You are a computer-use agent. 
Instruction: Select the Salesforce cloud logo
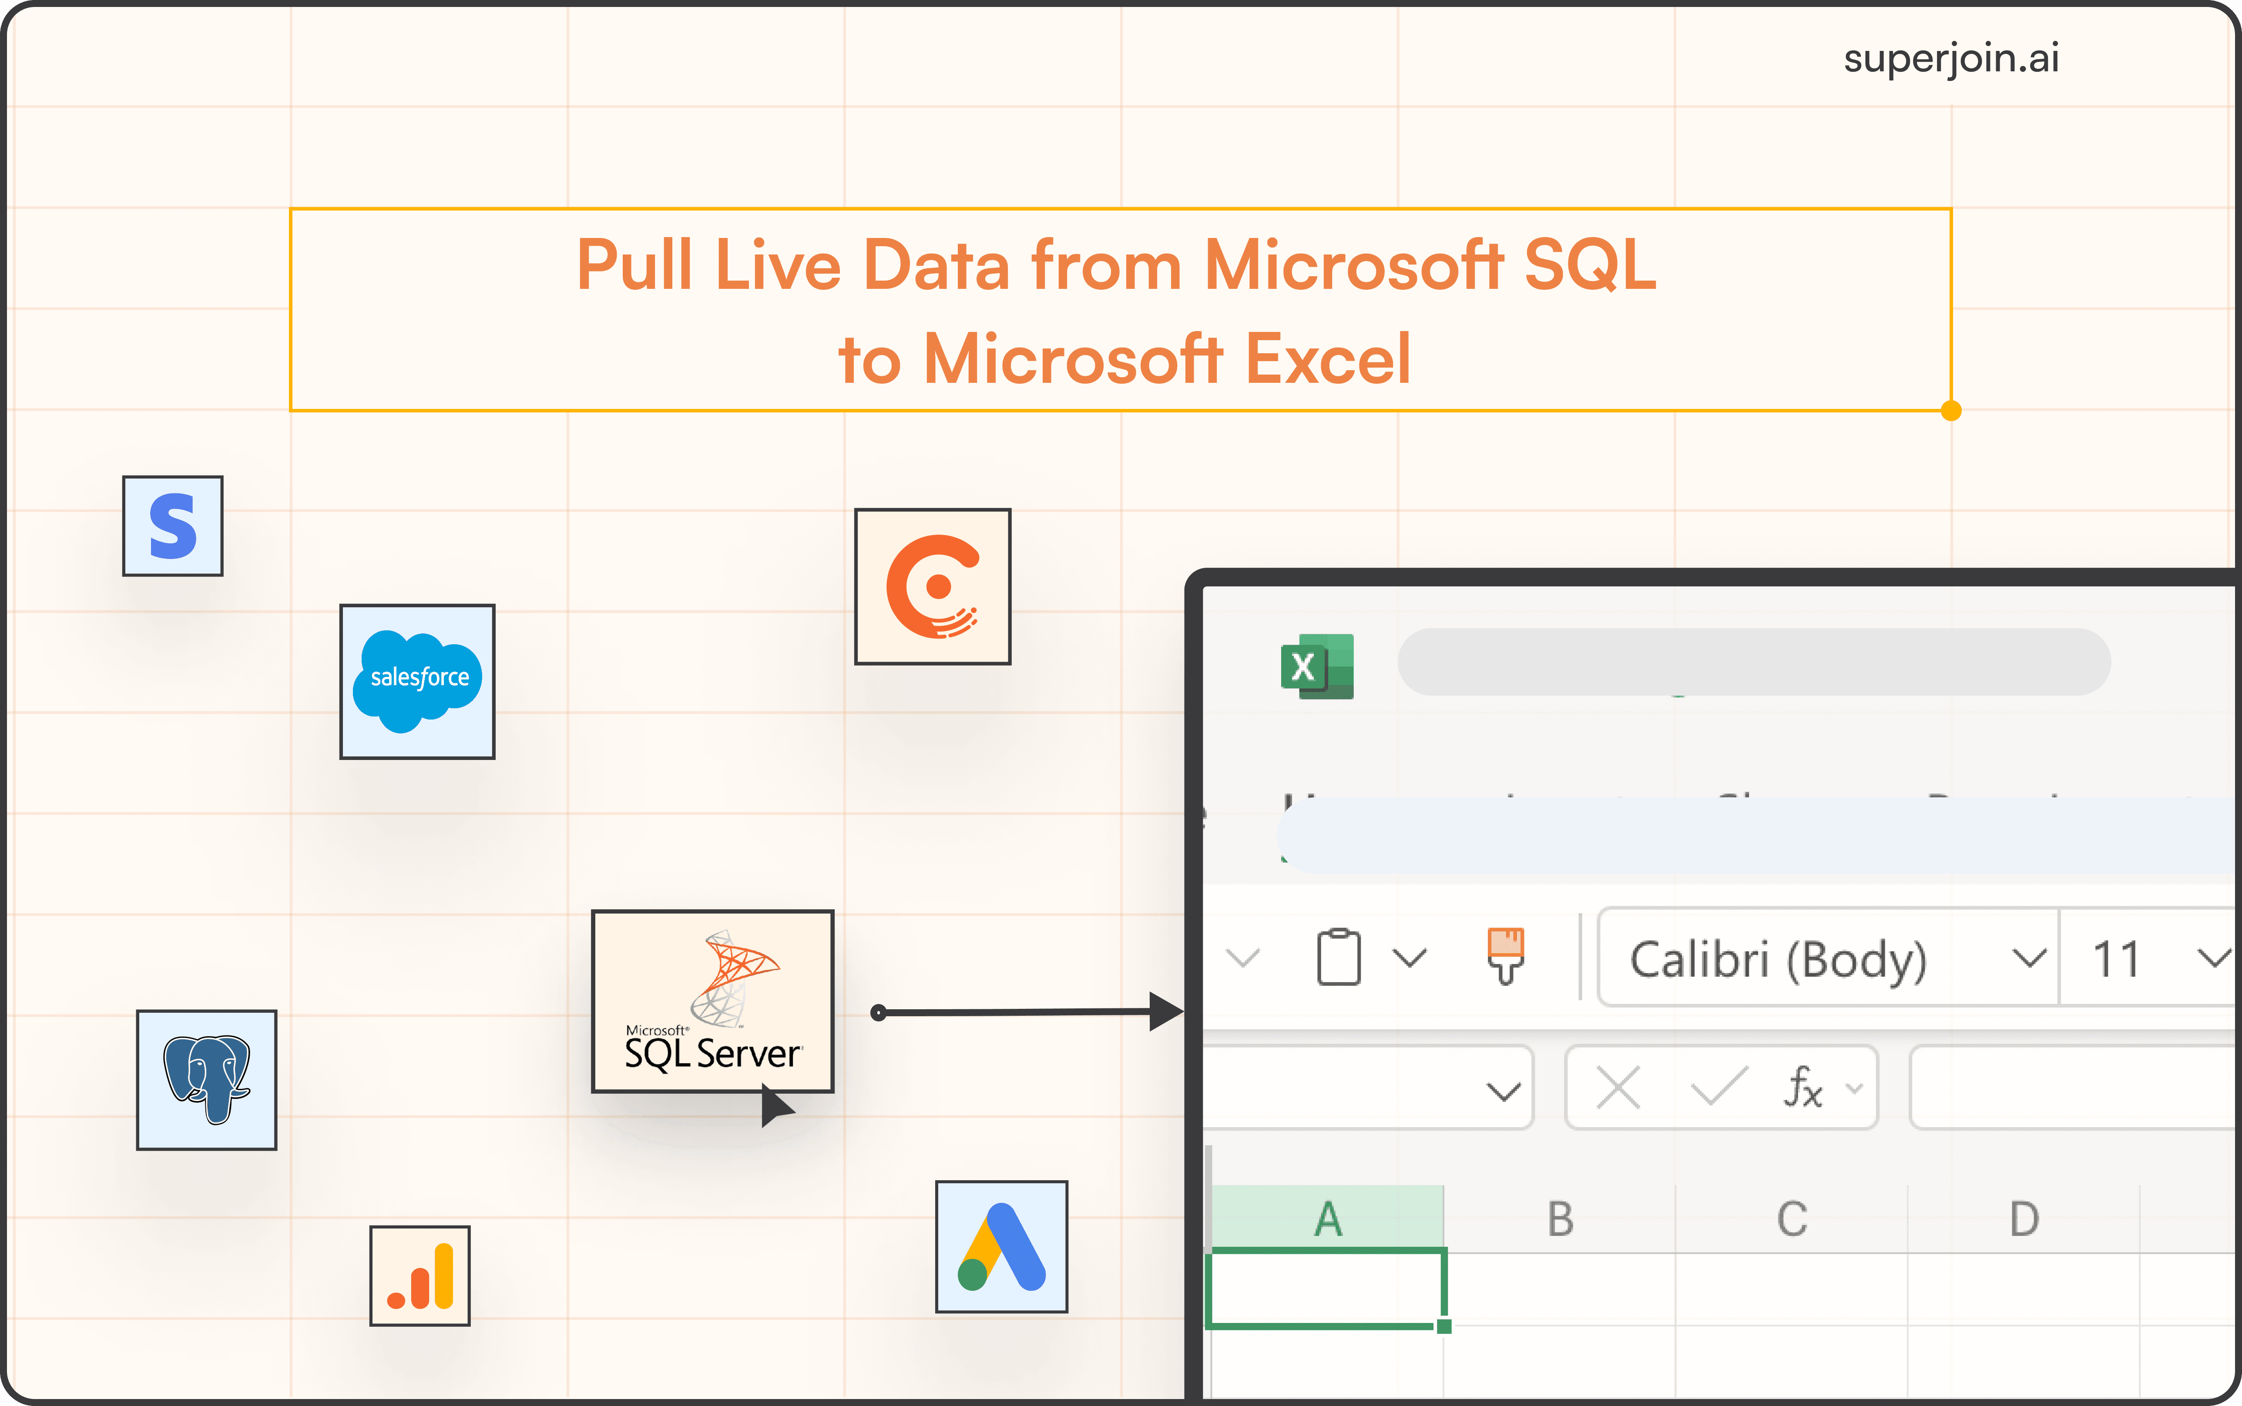click(x=417, y=682)
